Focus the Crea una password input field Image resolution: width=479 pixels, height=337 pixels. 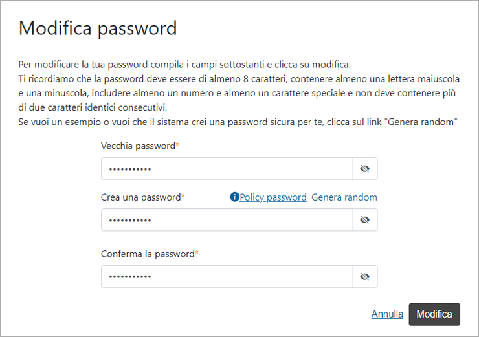pyautogui.click(x=227, y=220)
